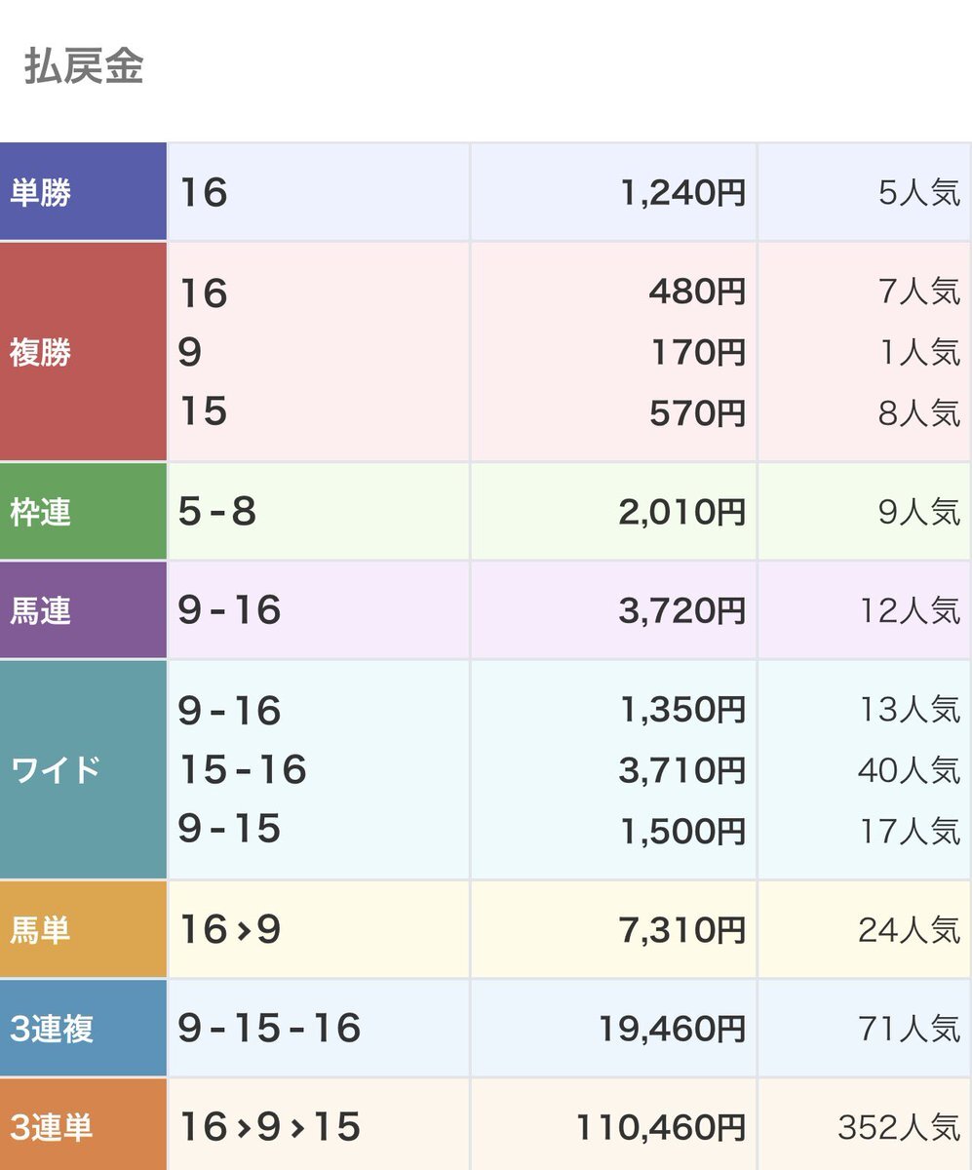This screenshot has width=972, height=1170.
Task: Click the 払戻金 heading
Action: tap(84, 67)
